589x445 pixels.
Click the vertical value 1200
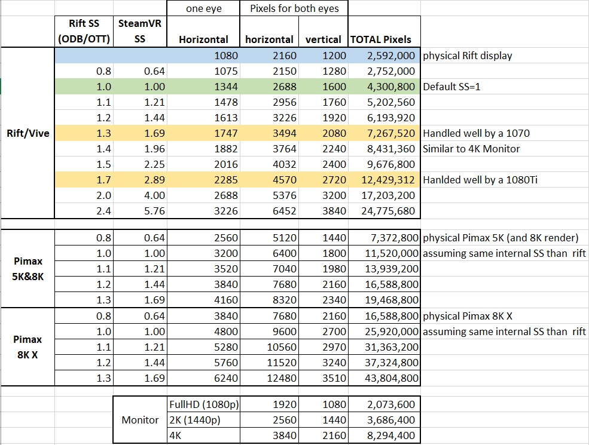(324, 56)
